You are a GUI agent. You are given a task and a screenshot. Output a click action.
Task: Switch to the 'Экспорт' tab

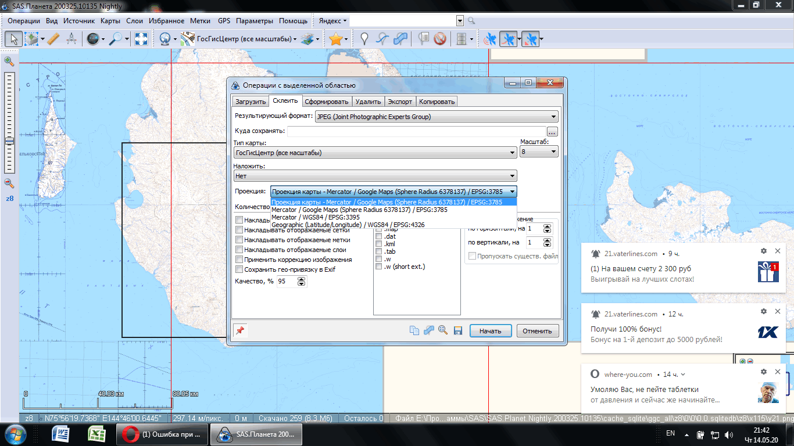400,102
